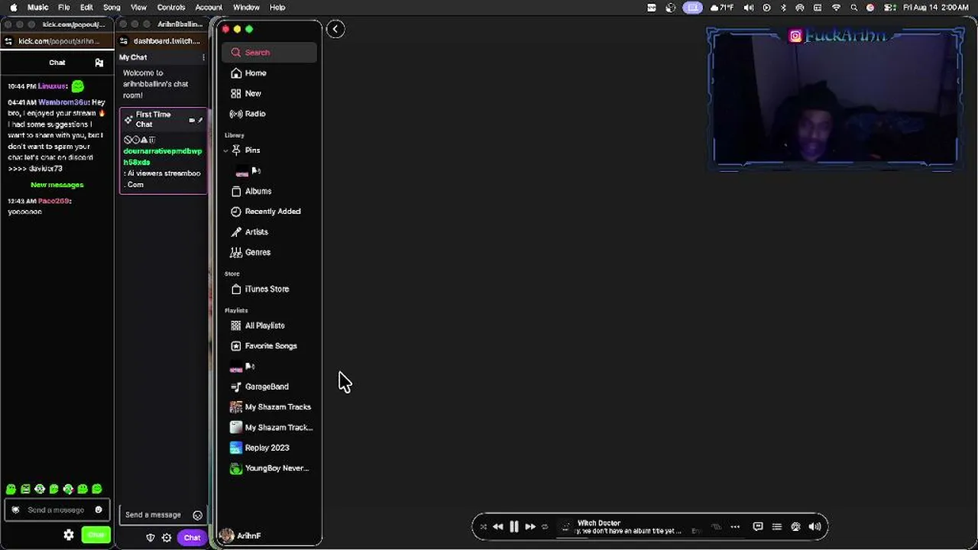Click the Search field in Music sidebar
This screenshot has height=550, width=978.
[269, 53]
